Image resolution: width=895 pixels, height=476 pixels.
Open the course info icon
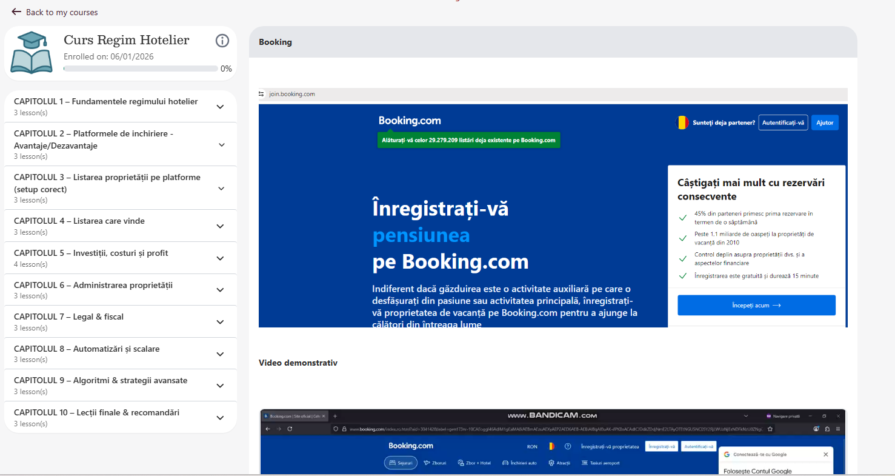pyautogui.click(x=222, y=41)
